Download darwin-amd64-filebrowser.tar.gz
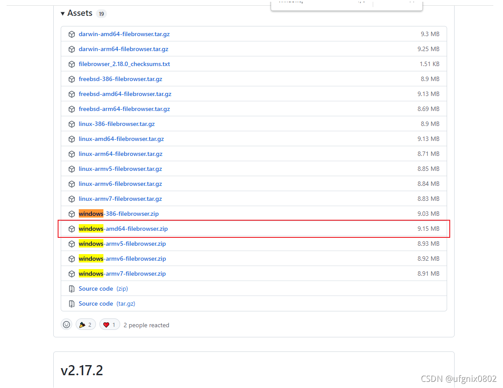This screenshot has width=503, height=388. click(x=124, y=34)
